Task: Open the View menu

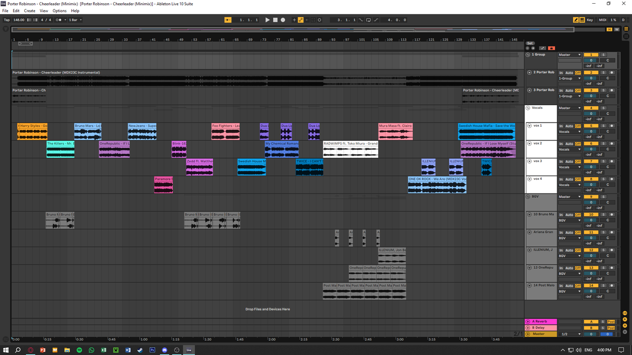Action: (44, 11)
